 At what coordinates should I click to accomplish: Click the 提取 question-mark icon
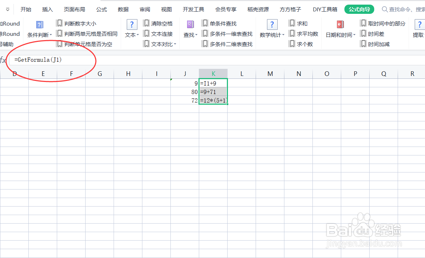pos(419,24)
